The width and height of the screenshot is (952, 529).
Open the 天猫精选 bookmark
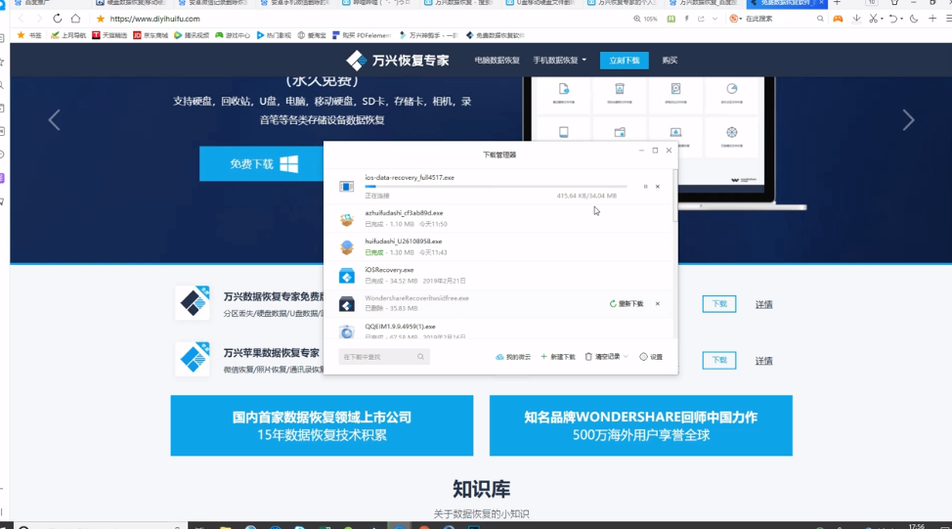tap(109, 35)
